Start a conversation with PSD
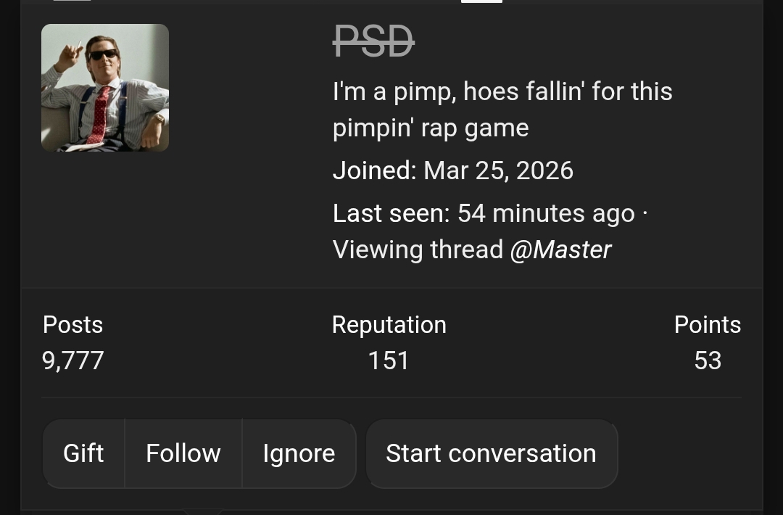This screenshot has width=783, height=515. pyautogui.click(x=491, y=453)
